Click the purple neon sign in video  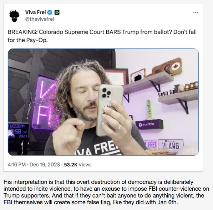(45, 103)
